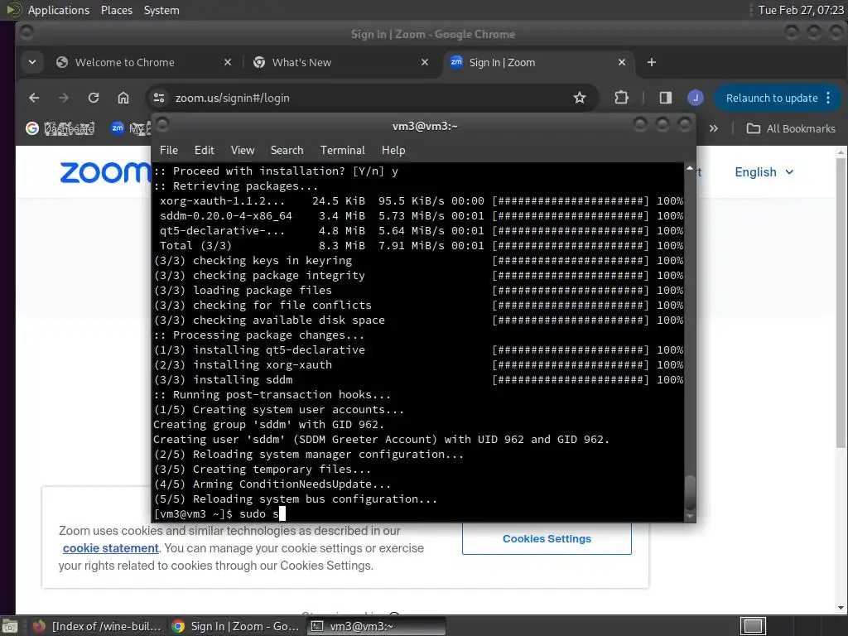Go back in Chrome navigation
This screenshot has width=848, height=636.
point(34,98)
